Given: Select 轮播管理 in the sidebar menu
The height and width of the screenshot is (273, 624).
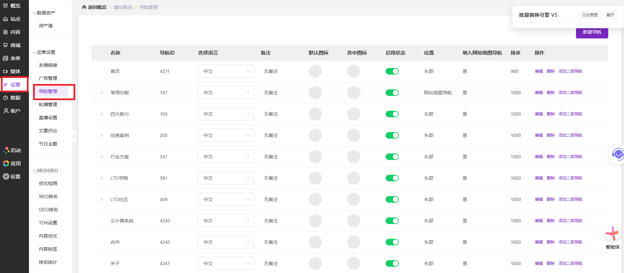Looking at the screenshot, I should coord(48,104).
